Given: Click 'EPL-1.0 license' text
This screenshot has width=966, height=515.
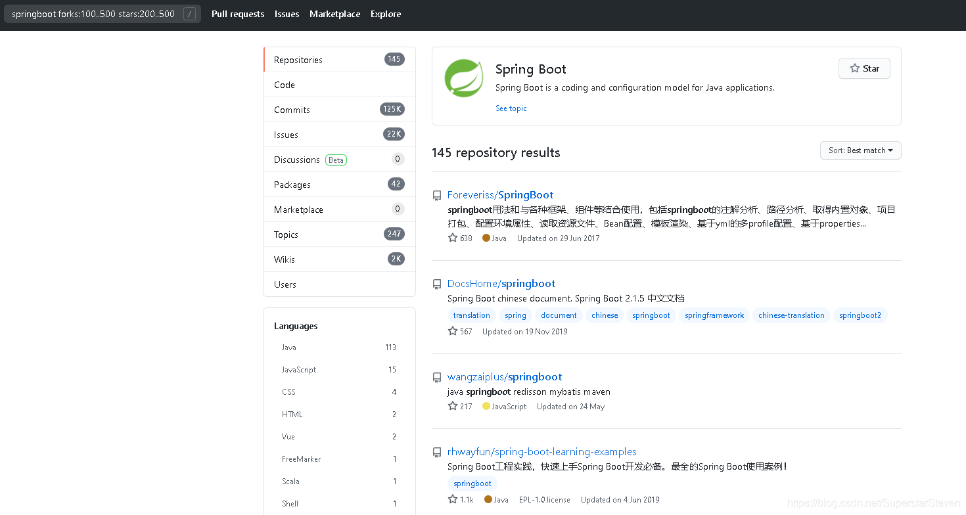Looking at the screenshot, I should pyautogui.click(x=545, y=500).
